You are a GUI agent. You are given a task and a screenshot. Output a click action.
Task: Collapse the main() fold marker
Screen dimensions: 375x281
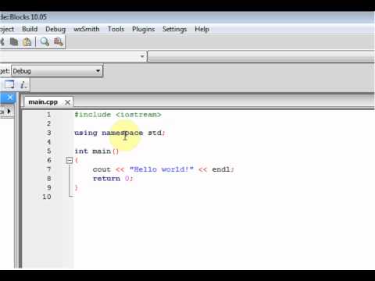[69, 160]
